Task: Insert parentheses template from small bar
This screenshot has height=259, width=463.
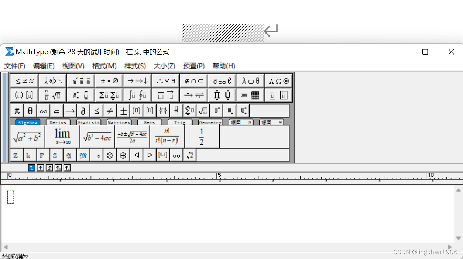Action: pos(137,111)
